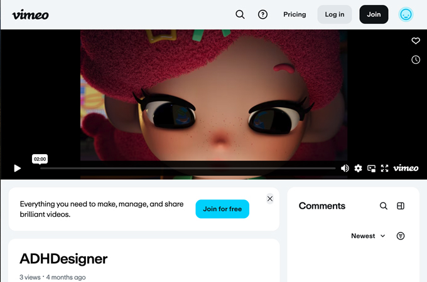Viewport: 427px width, 282px height.
Task: Open the search icon in the top navigation
Action: pyautogui.click(x=240, y=14)
